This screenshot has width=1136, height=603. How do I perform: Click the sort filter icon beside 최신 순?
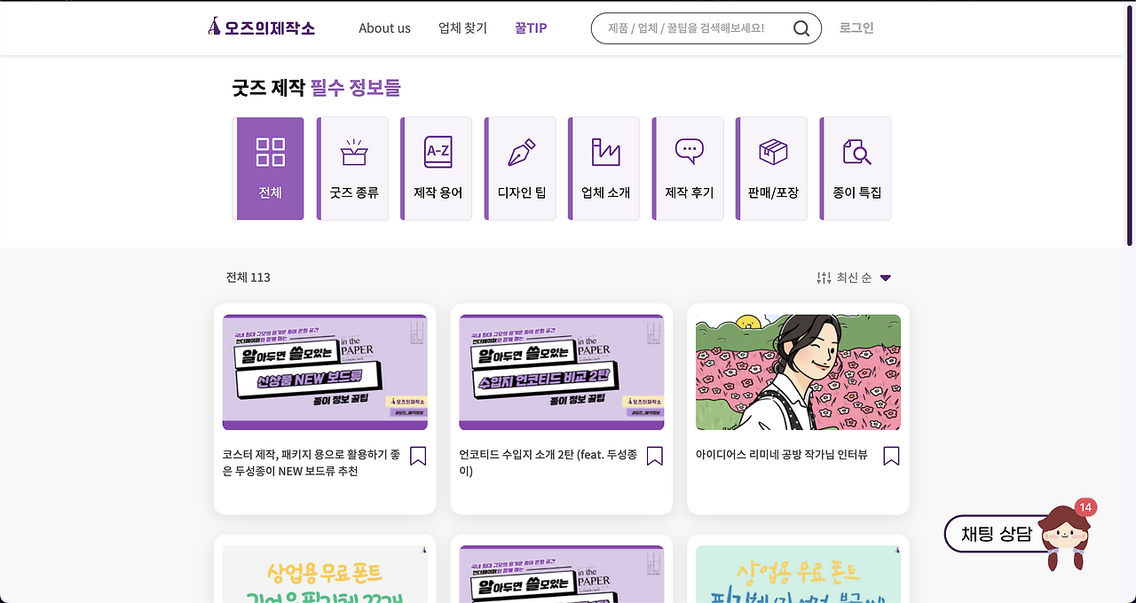click(824, 278)
